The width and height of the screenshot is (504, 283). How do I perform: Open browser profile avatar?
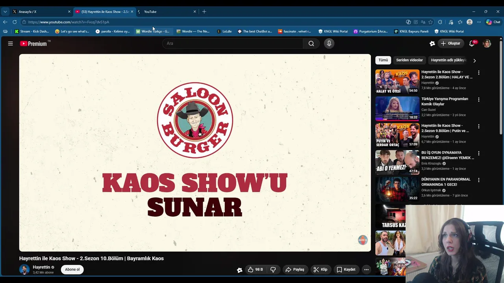[469, 22]
